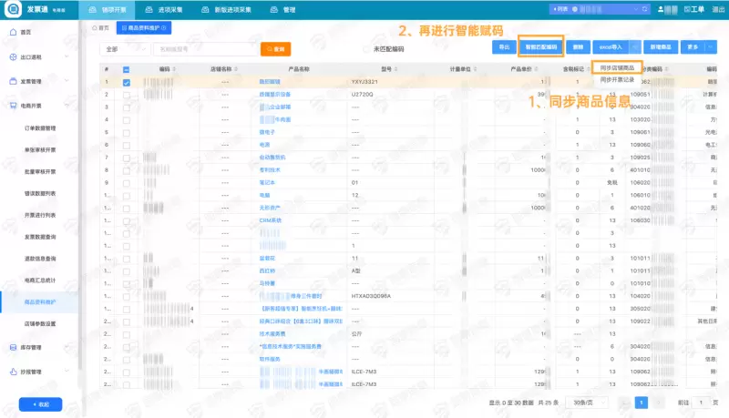729x418 pixels.
Task: Open the 全部 filter dropdown
Action: coord(124,49)
